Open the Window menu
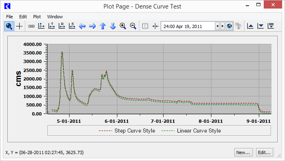This screenshot has height=161, width=285. 55,17
